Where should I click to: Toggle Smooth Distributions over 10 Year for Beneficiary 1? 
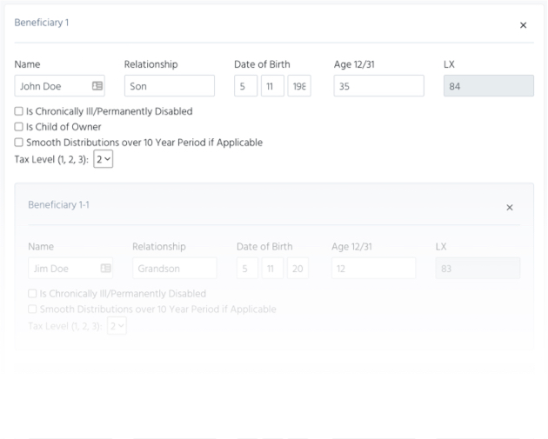coord(19,143)
